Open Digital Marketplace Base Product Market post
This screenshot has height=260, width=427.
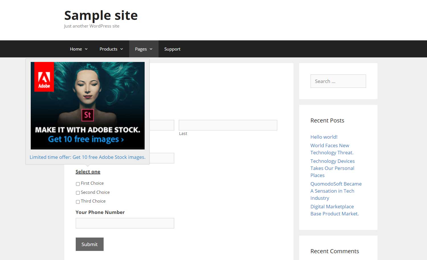point(334,210)
